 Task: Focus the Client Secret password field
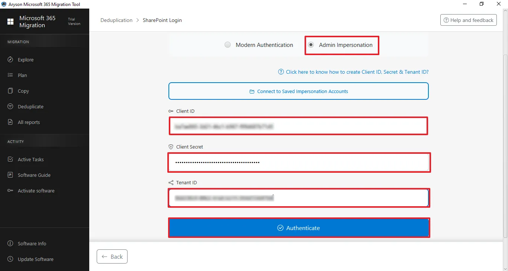tap(299, 162)
